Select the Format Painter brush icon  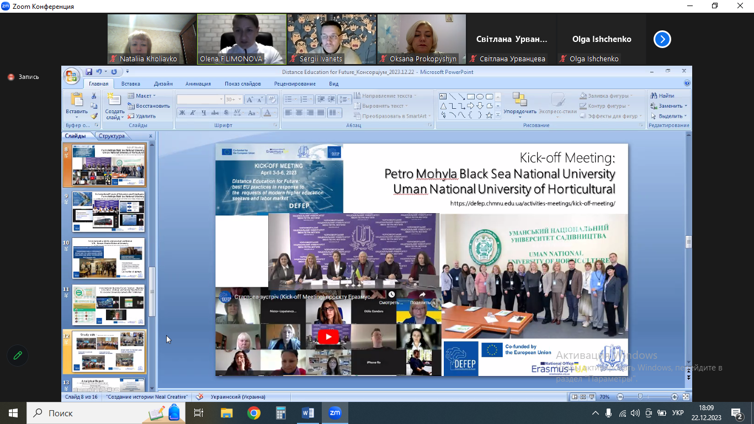pos(94,116)
